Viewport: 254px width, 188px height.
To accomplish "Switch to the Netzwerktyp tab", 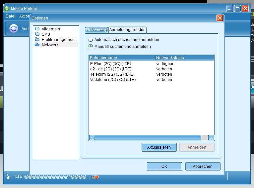I will pos(96,30).
